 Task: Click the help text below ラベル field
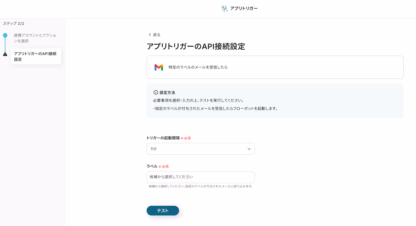coord(201,186)
